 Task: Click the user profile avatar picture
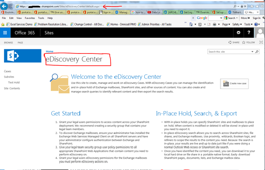pos(260,33)
